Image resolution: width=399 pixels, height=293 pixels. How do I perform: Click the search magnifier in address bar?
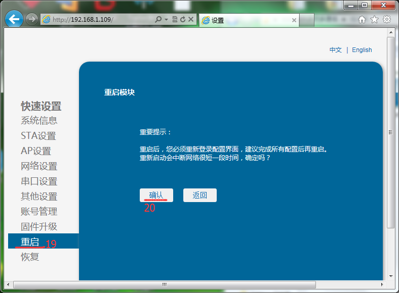pos(158,19)
